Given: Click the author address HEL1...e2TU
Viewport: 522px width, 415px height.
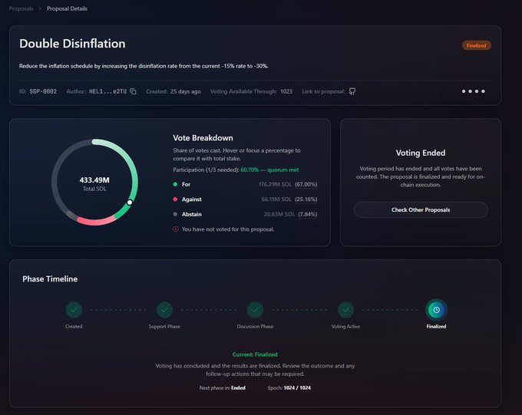Looking at the screenshot, I should pos(108,91).
